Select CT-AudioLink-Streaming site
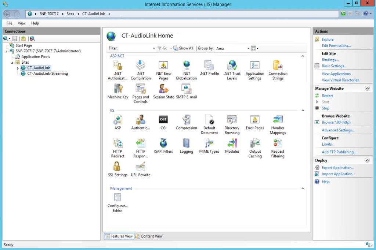The height and width of the screenshot is (250, 376). (x=47, y=74)
